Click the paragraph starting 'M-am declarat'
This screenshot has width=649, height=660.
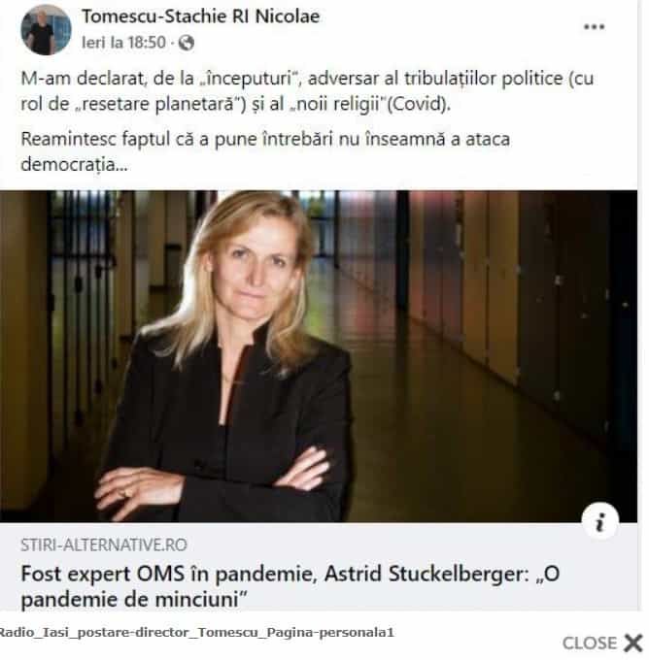307,91
